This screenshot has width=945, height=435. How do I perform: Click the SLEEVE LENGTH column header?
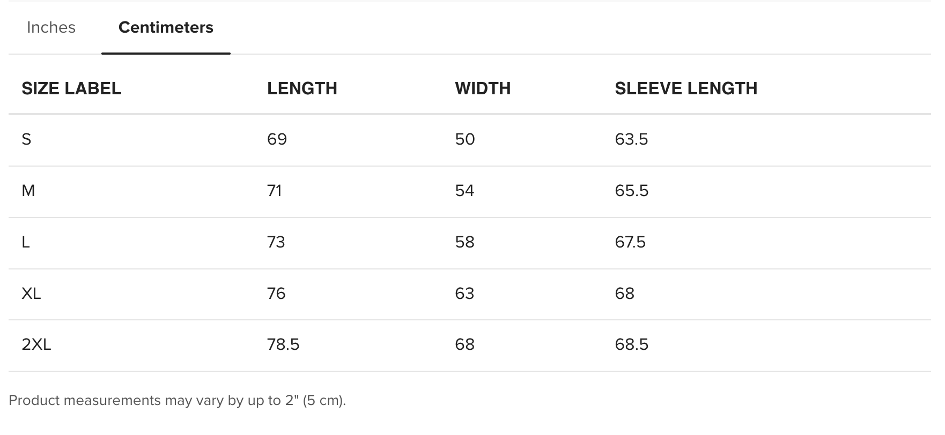click(x=686, y=88)
